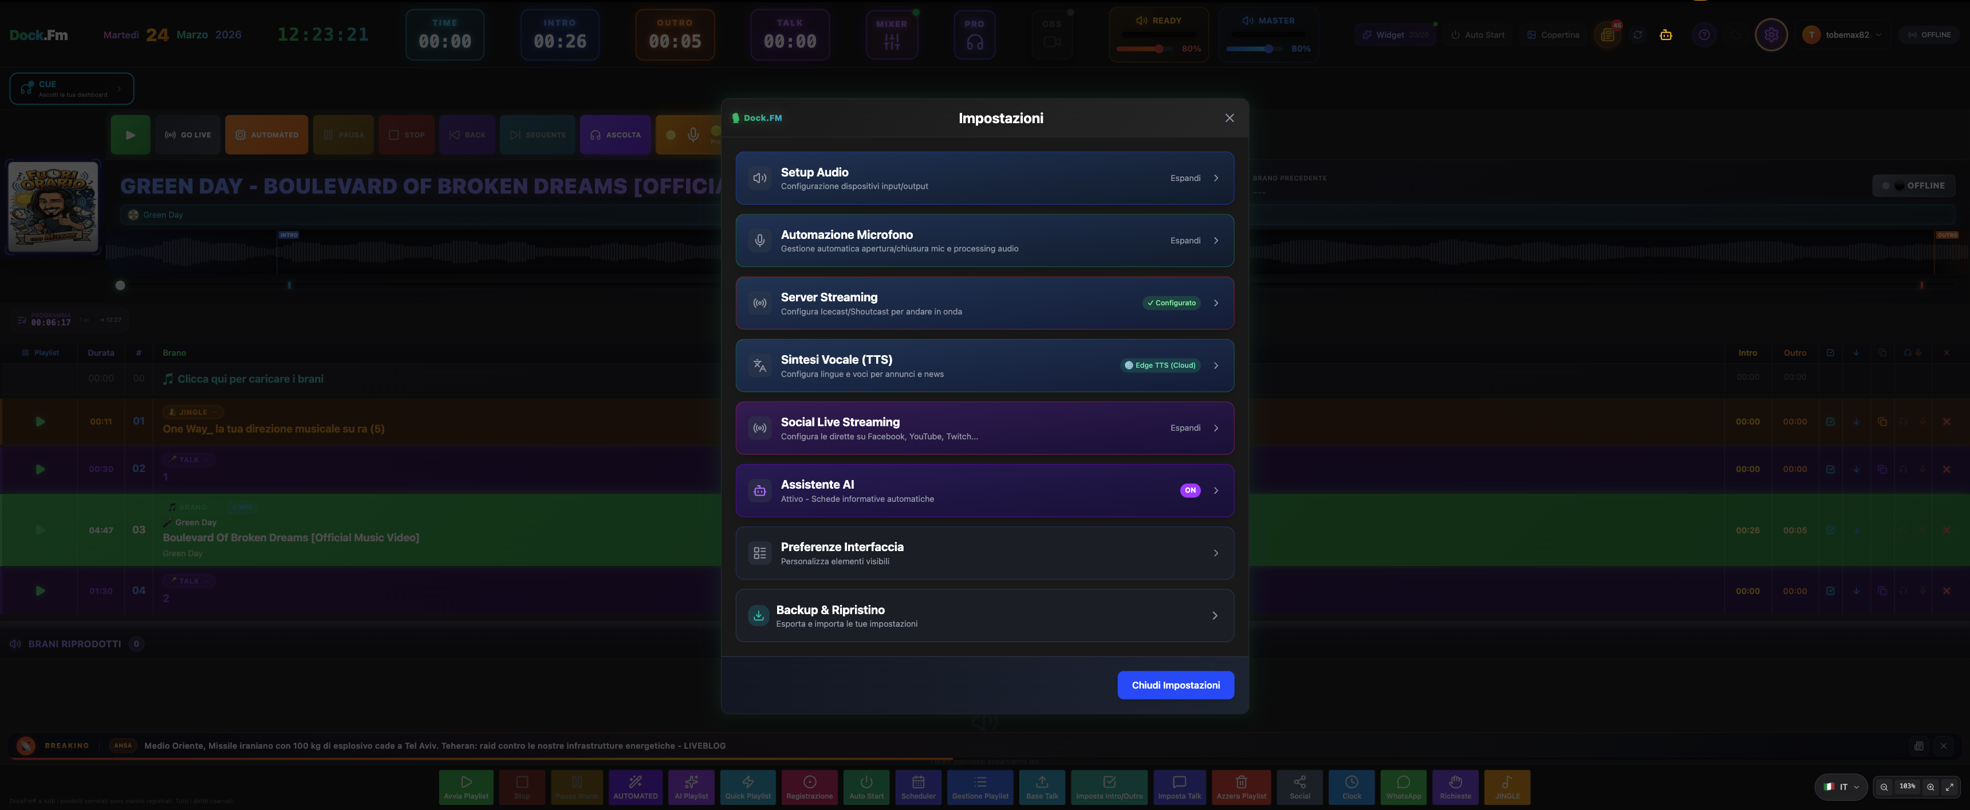Open the help question mark icon
Viewport: 1970px width, 810px height.
pos(1704,35)
